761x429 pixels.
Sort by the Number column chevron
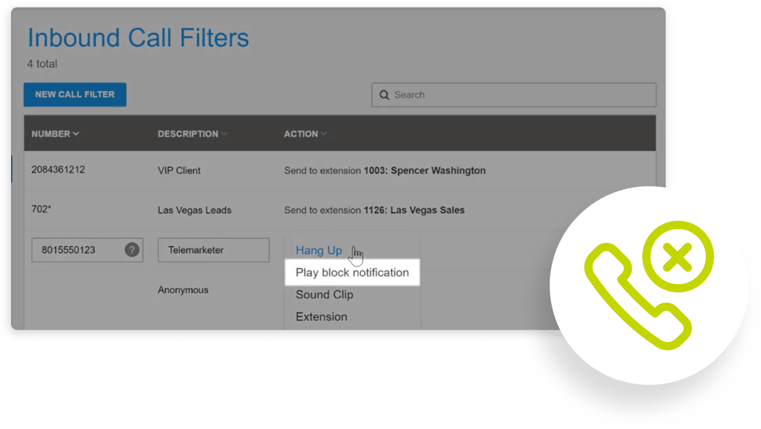point(75,134)
